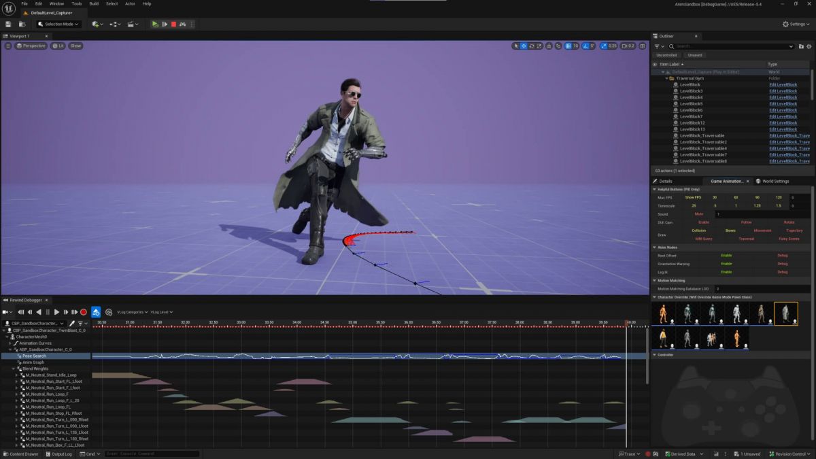Select the translate/move gizmo tool

pos(524,46)
